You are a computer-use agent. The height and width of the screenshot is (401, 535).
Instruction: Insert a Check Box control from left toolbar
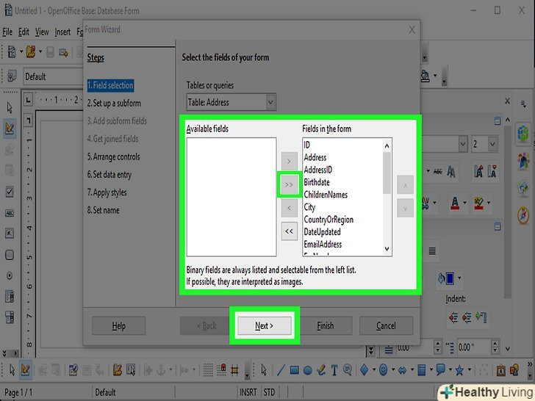click(10, 192)
